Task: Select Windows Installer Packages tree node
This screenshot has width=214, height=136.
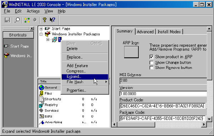Action: coord(76,34)
